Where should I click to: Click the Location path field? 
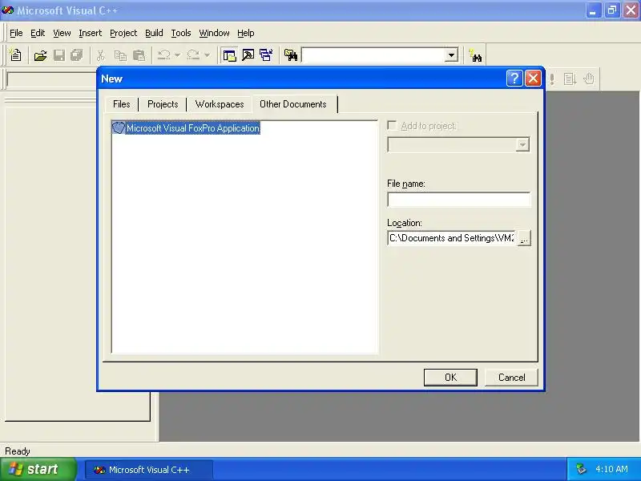[x=452, y=238]
